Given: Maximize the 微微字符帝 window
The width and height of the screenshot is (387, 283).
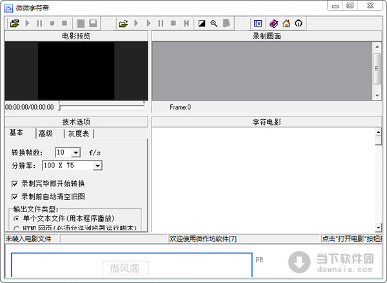Looking at the screenshot, I should pyautogui.click(x=350, y=6).
